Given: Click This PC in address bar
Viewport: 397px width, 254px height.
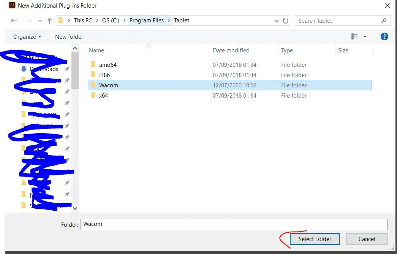Looking at the screenshot, I should coord(83,21).
